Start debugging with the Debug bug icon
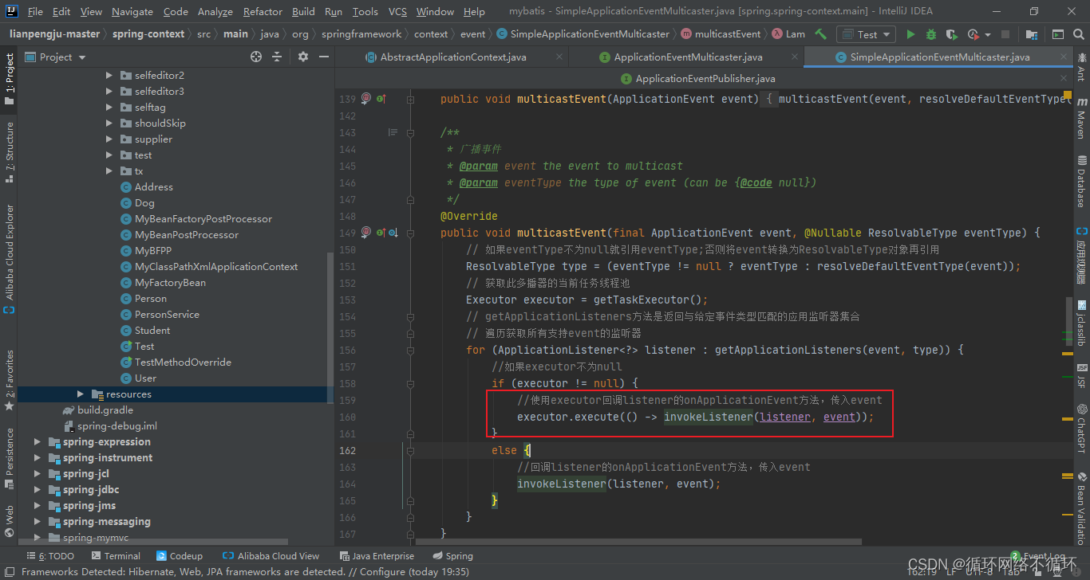Image resolution: width=1090 pixels, height=580 pixels. [x=931, y=33]
